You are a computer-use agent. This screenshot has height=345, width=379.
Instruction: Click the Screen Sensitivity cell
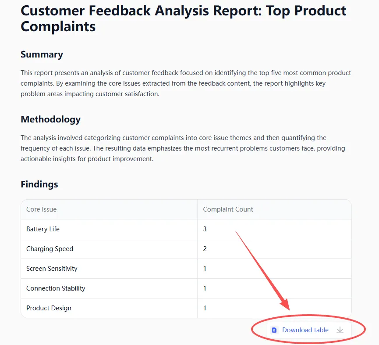click(52, 268)
